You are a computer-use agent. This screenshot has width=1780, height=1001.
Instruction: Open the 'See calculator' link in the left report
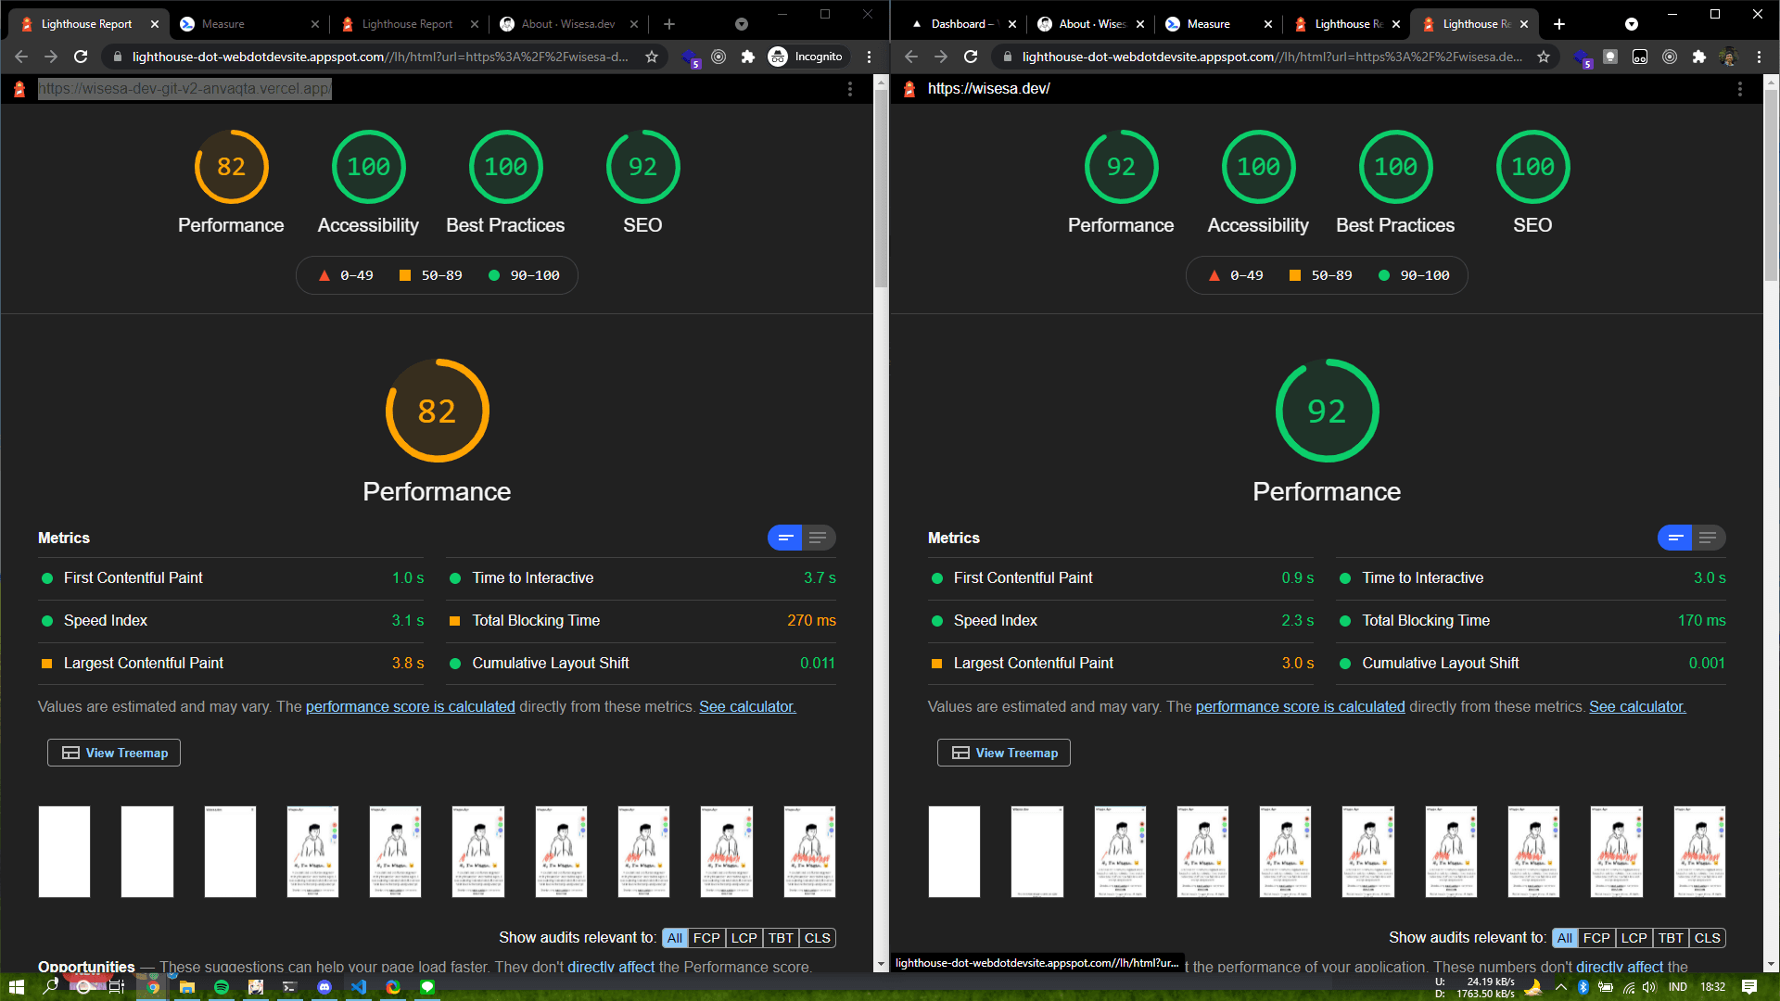(x=747, y=706)
